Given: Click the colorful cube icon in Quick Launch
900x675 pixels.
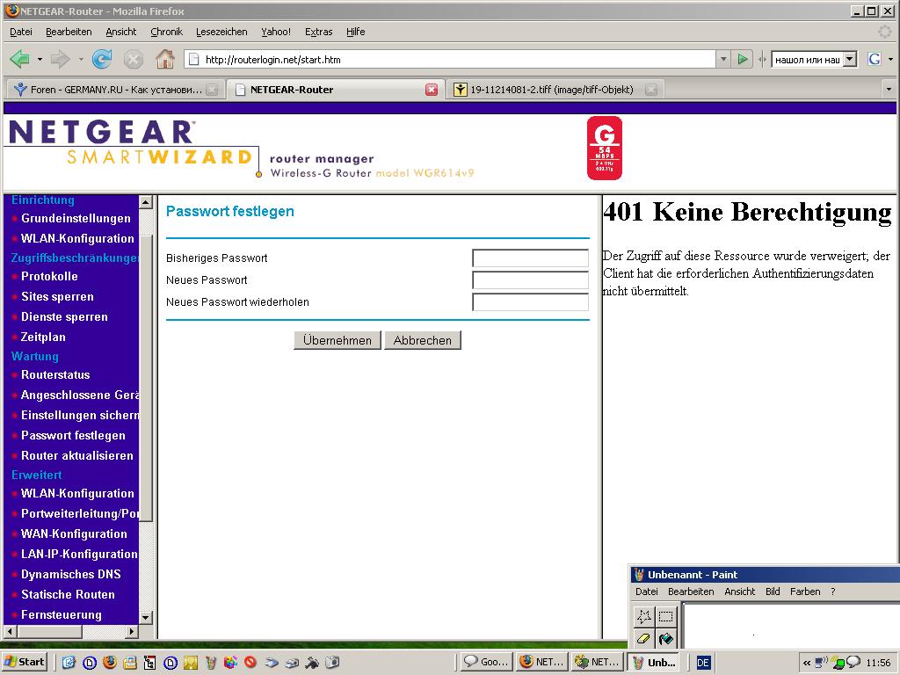Looking at the screenshot, I should [230, 663].
